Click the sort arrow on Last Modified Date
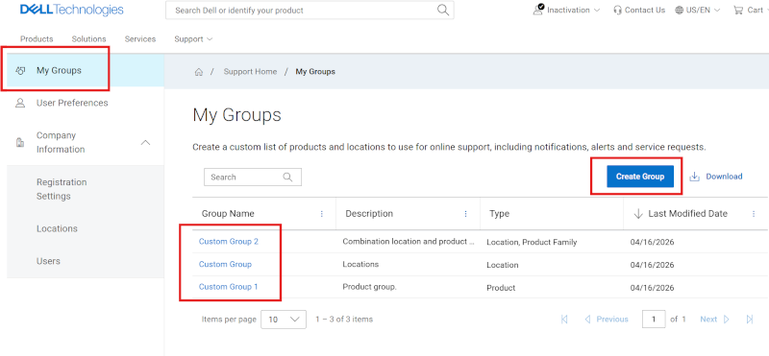 tap(638, 214)
